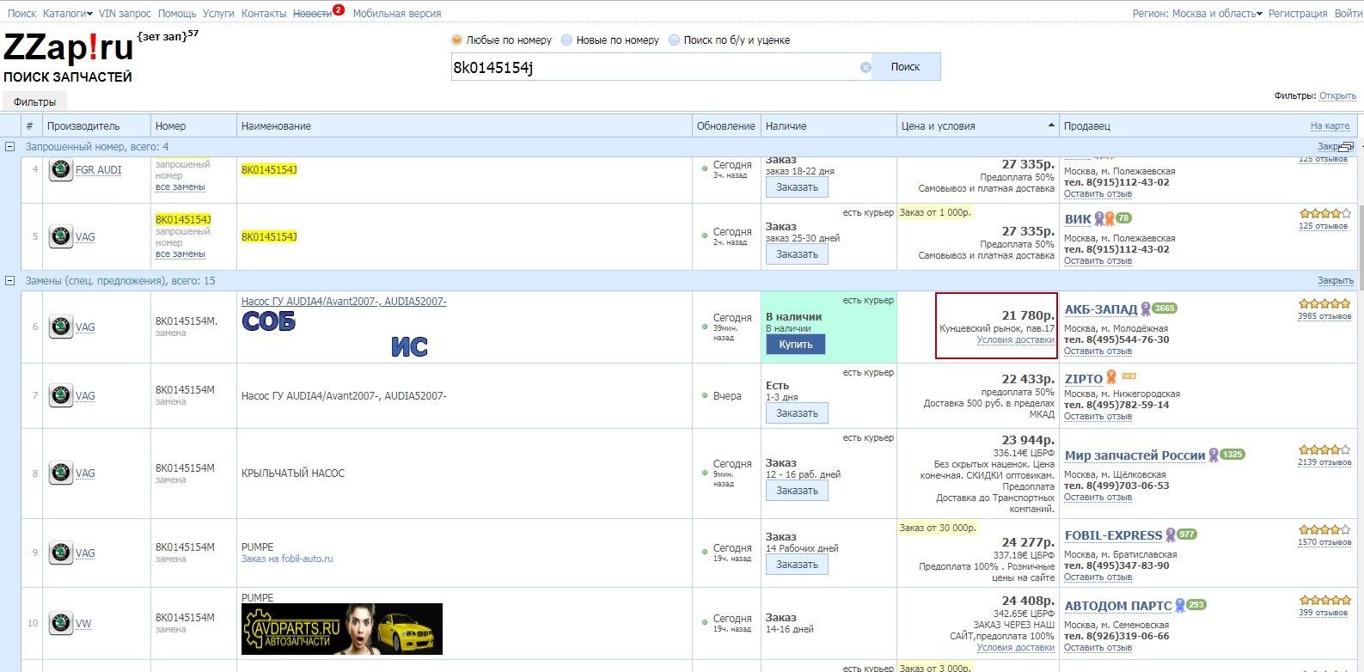The width and height of the screenshot is (1364, 672).
Task: Click the red news notification badge
Action: click(x=339, y=10)
